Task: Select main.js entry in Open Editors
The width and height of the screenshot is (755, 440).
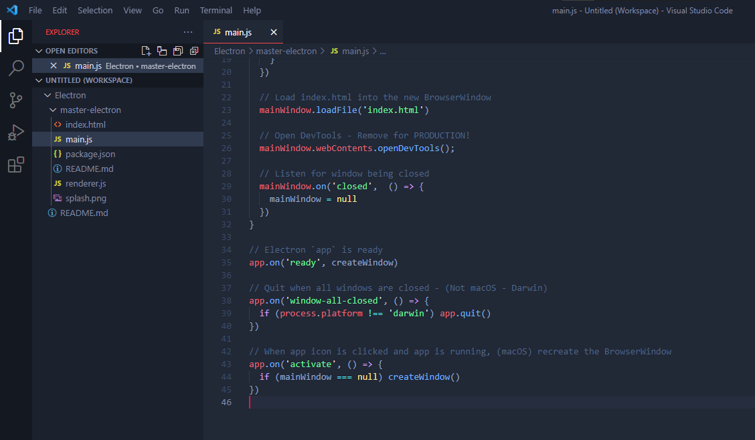Action: coord(118,66)
